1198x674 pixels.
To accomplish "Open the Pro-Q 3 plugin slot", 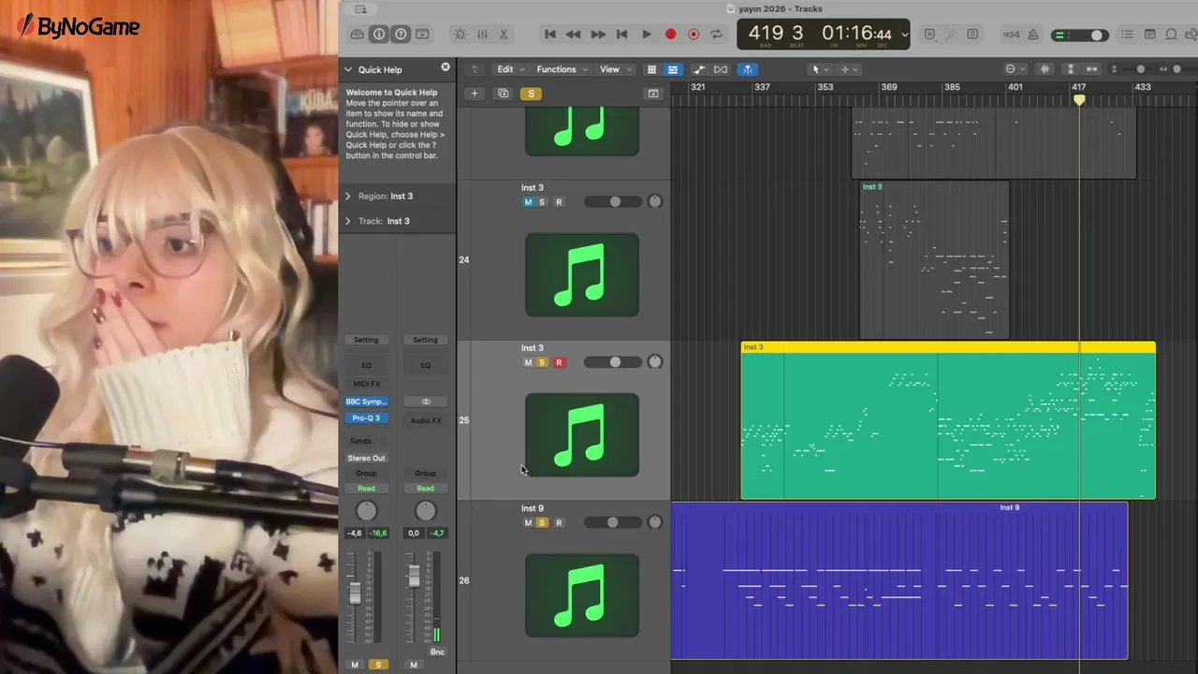I will [x=366, y=418].
